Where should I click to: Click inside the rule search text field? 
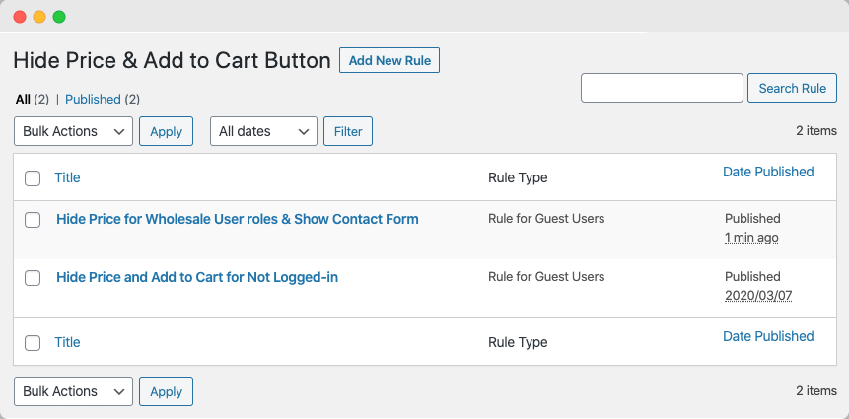click(662, 88)
